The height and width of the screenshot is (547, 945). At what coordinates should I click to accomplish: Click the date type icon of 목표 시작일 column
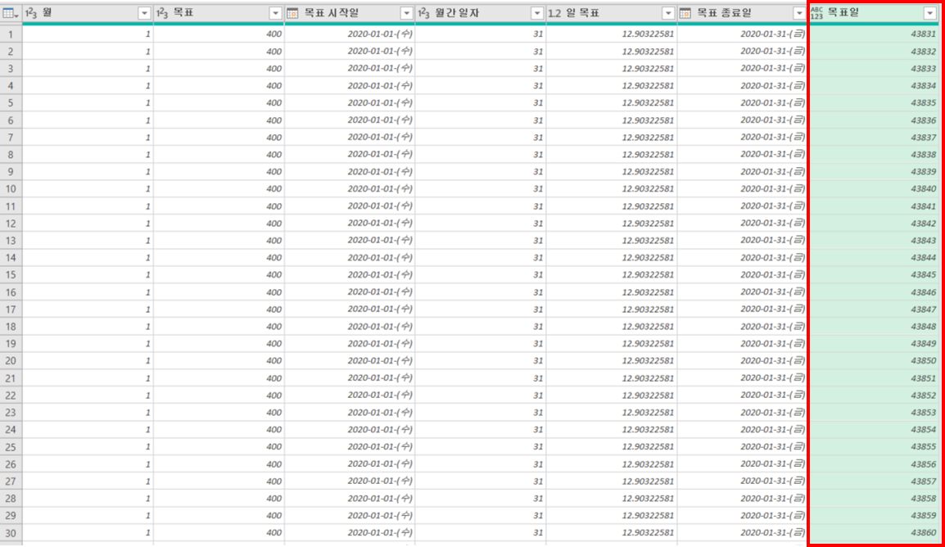(292, 13)
